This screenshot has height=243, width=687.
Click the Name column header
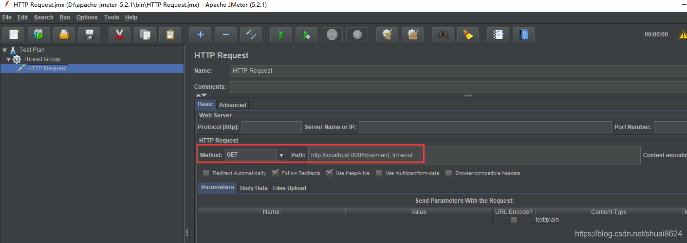coord(272,212)
